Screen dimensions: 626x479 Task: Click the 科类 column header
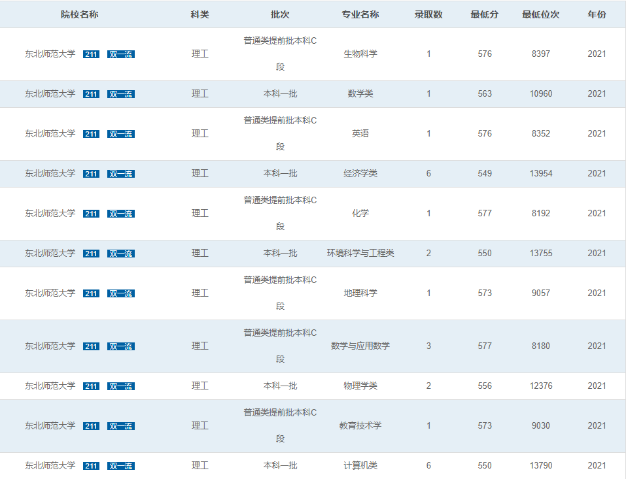200,15
